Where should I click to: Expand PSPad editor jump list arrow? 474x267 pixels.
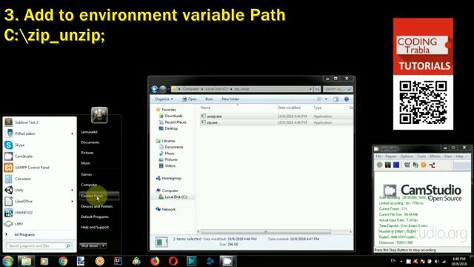click(72, 133)
